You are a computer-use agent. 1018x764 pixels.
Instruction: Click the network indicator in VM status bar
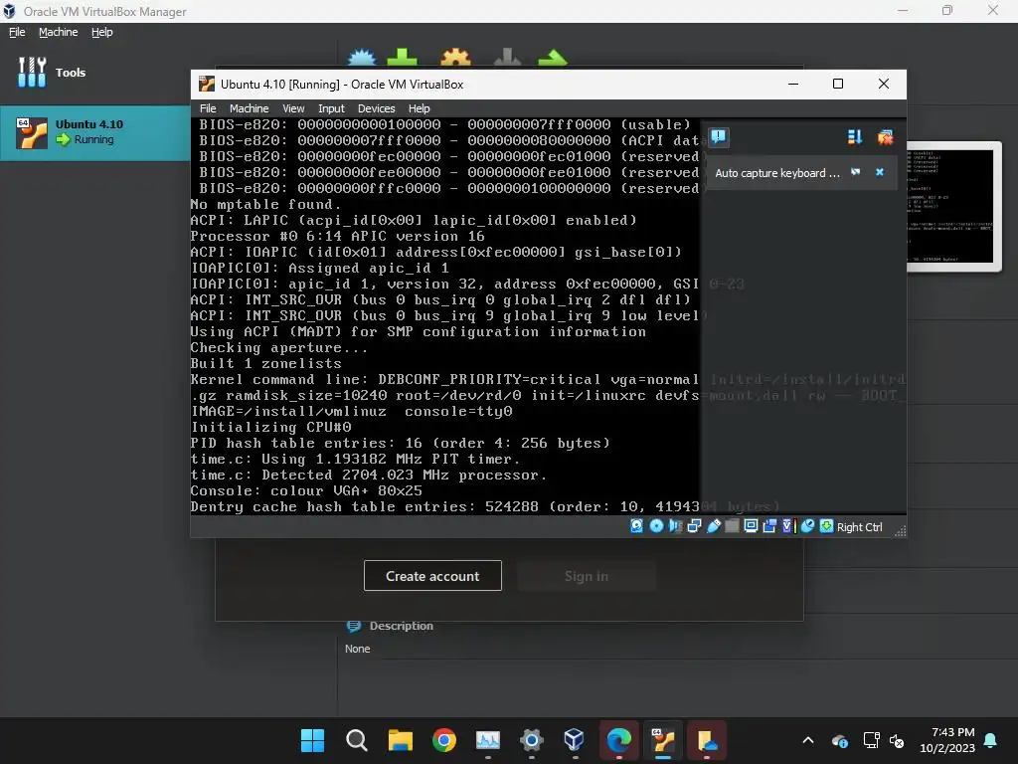pyautogui.click(x=694, y=526)
